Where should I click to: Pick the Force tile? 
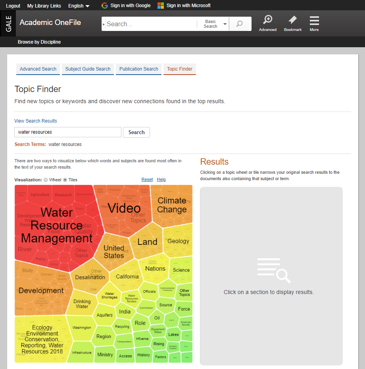tap(184, 309)
